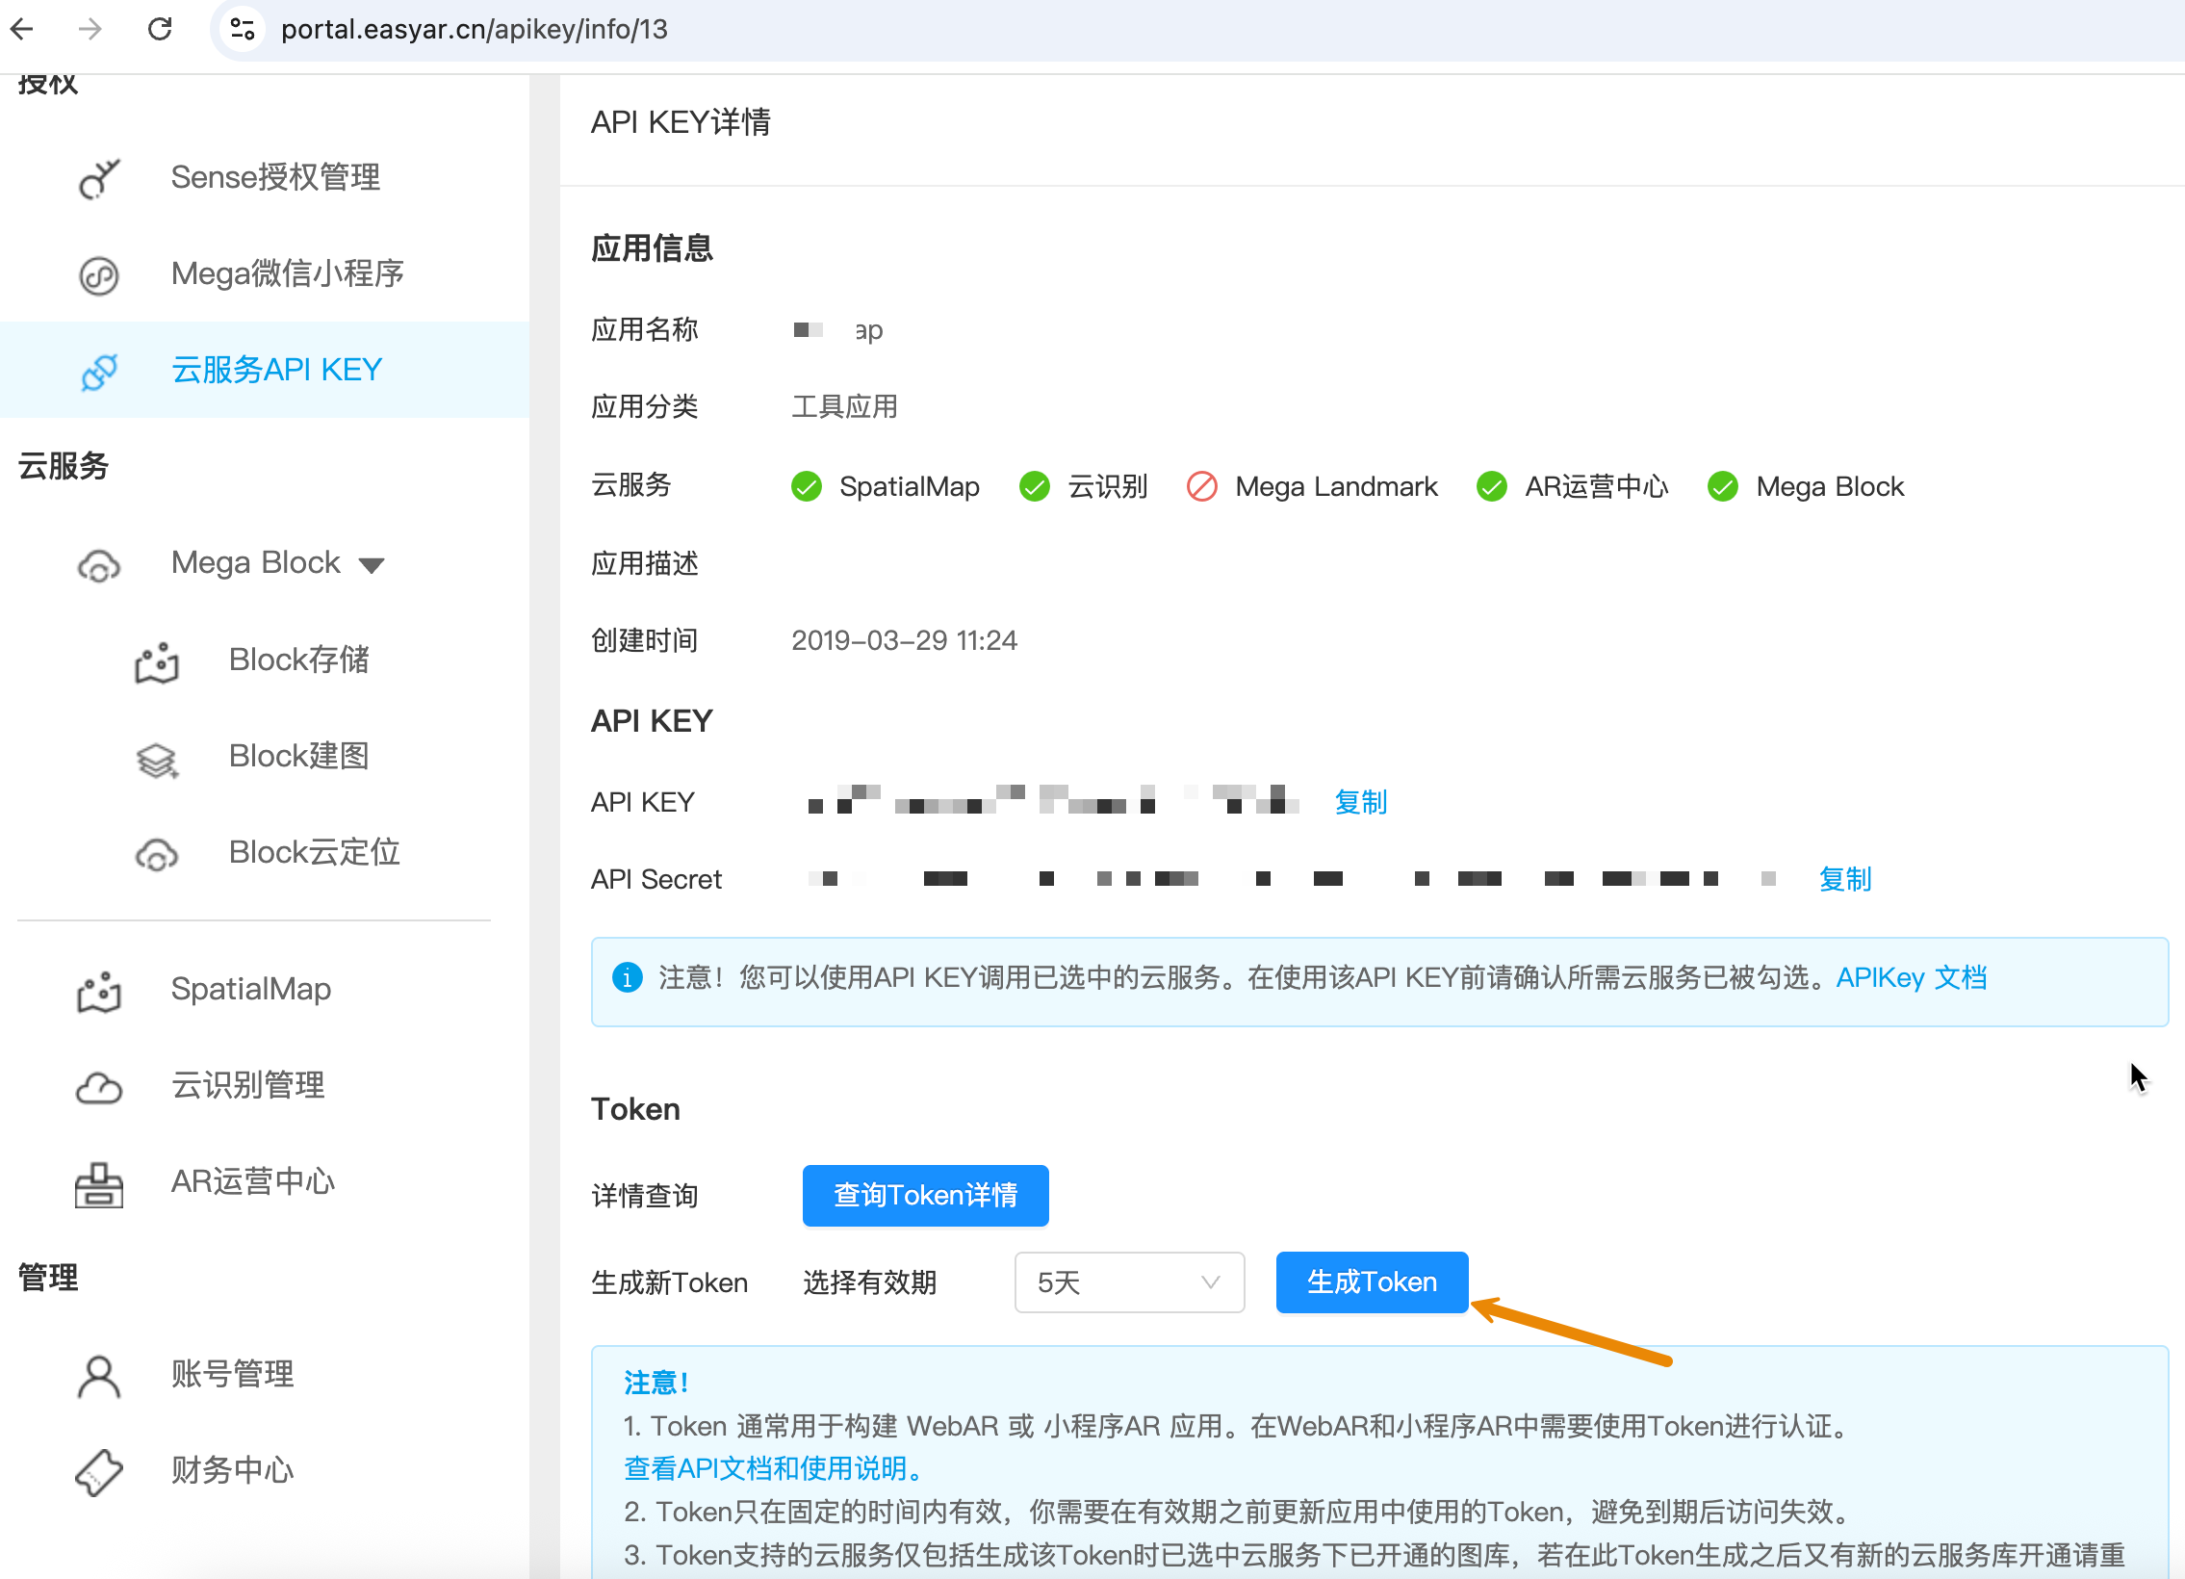Viewport: 2185px width, 1579px height.
Task: Click the Mega Landmark disabled status icon
Action: pyautogui.click(x=1201, y=486)
